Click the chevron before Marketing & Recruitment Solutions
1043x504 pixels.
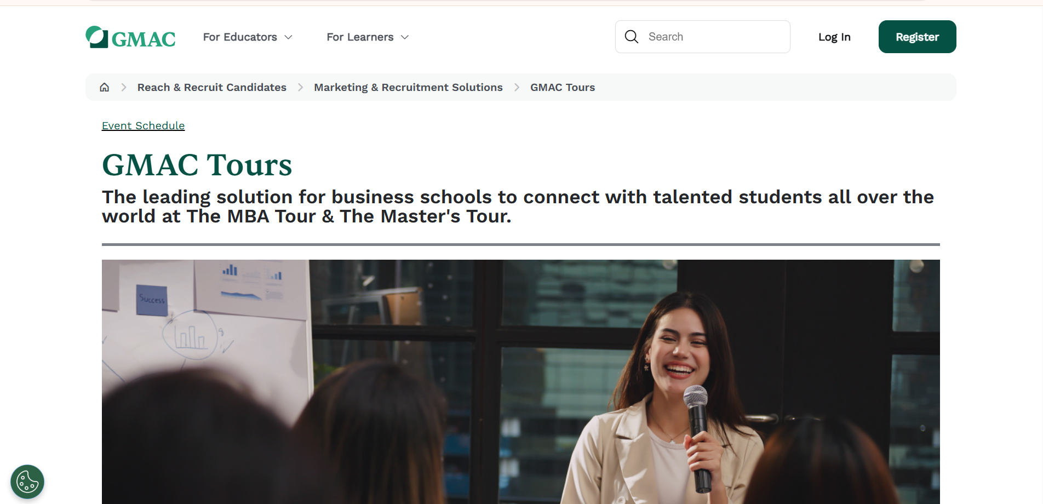pyautogui.click(x=300, y=87)
